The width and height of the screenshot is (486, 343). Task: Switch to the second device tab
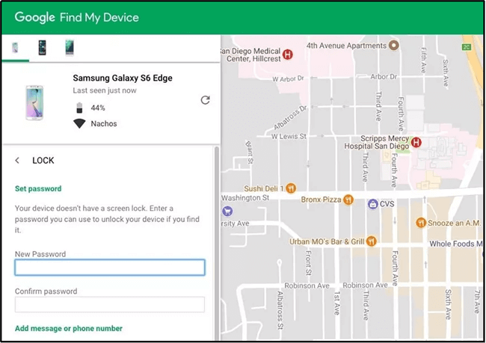(x=43, y=47)
